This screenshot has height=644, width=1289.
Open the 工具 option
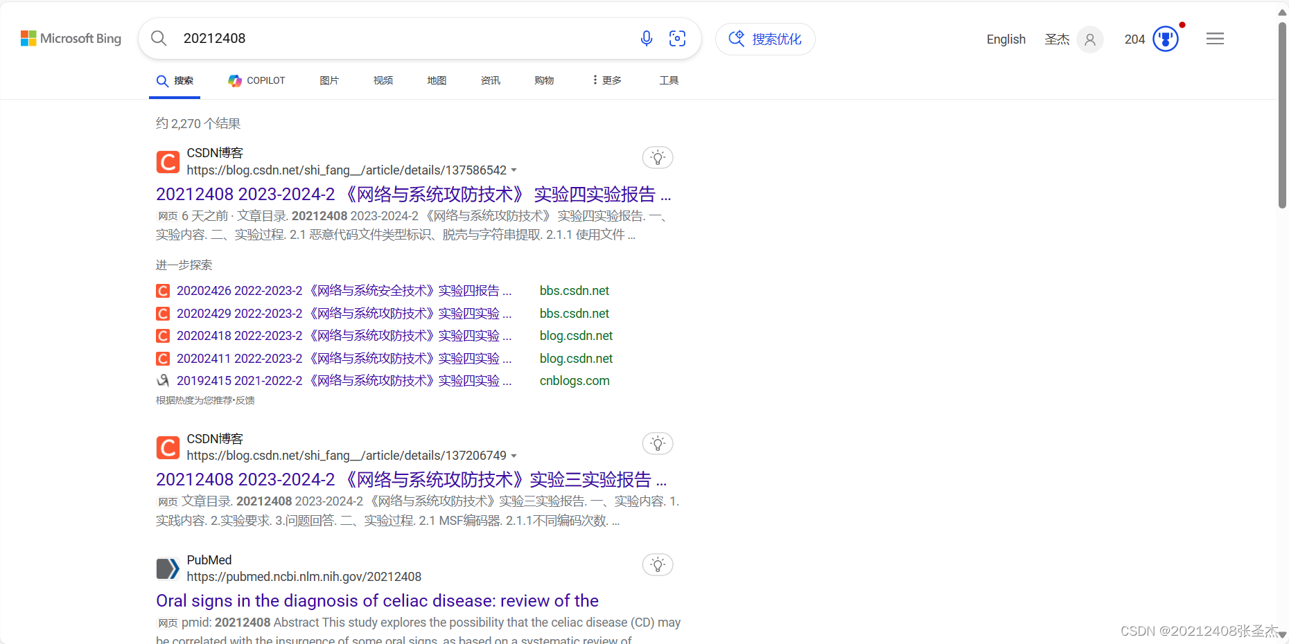[669, 81]
